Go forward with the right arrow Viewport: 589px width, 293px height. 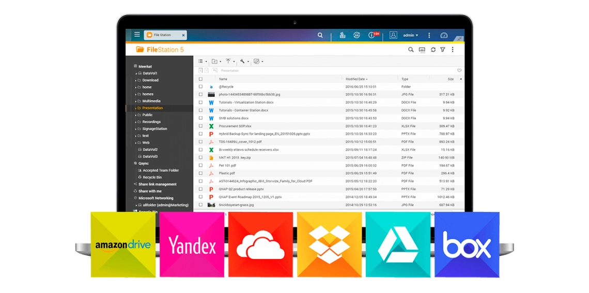click(x=206, y=70)
